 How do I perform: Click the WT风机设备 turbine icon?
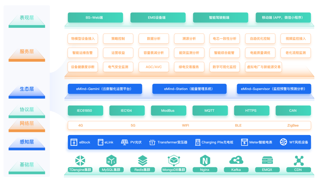click(x=283, y=142)
